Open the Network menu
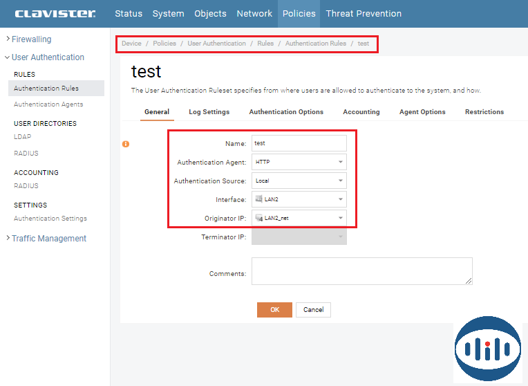This screenshot has width=528, height=386. 254,13
